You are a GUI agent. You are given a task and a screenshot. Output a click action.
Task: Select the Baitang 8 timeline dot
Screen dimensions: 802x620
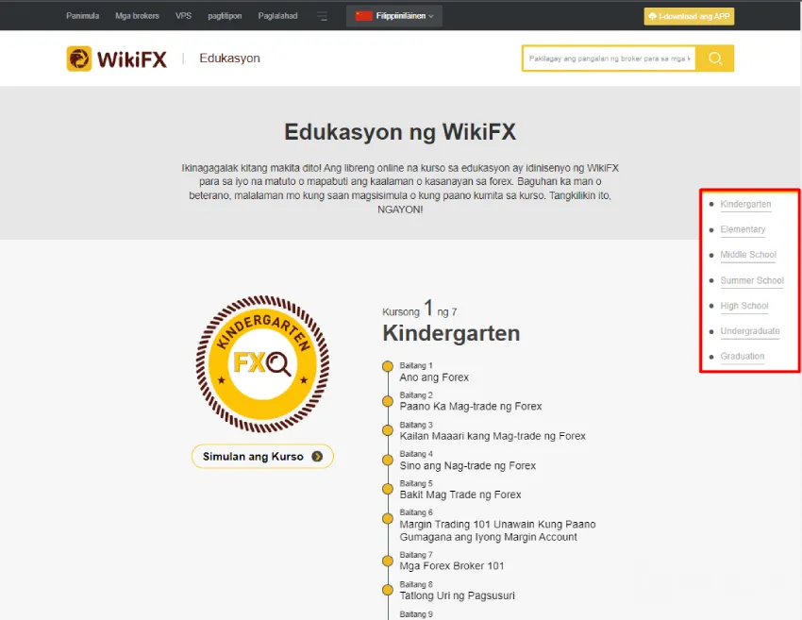coord(388,590)
